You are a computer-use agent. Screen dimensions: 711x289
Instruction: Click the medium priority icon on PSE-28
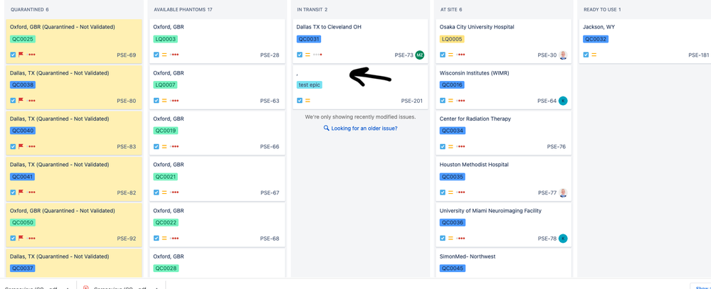click(164, 55)
